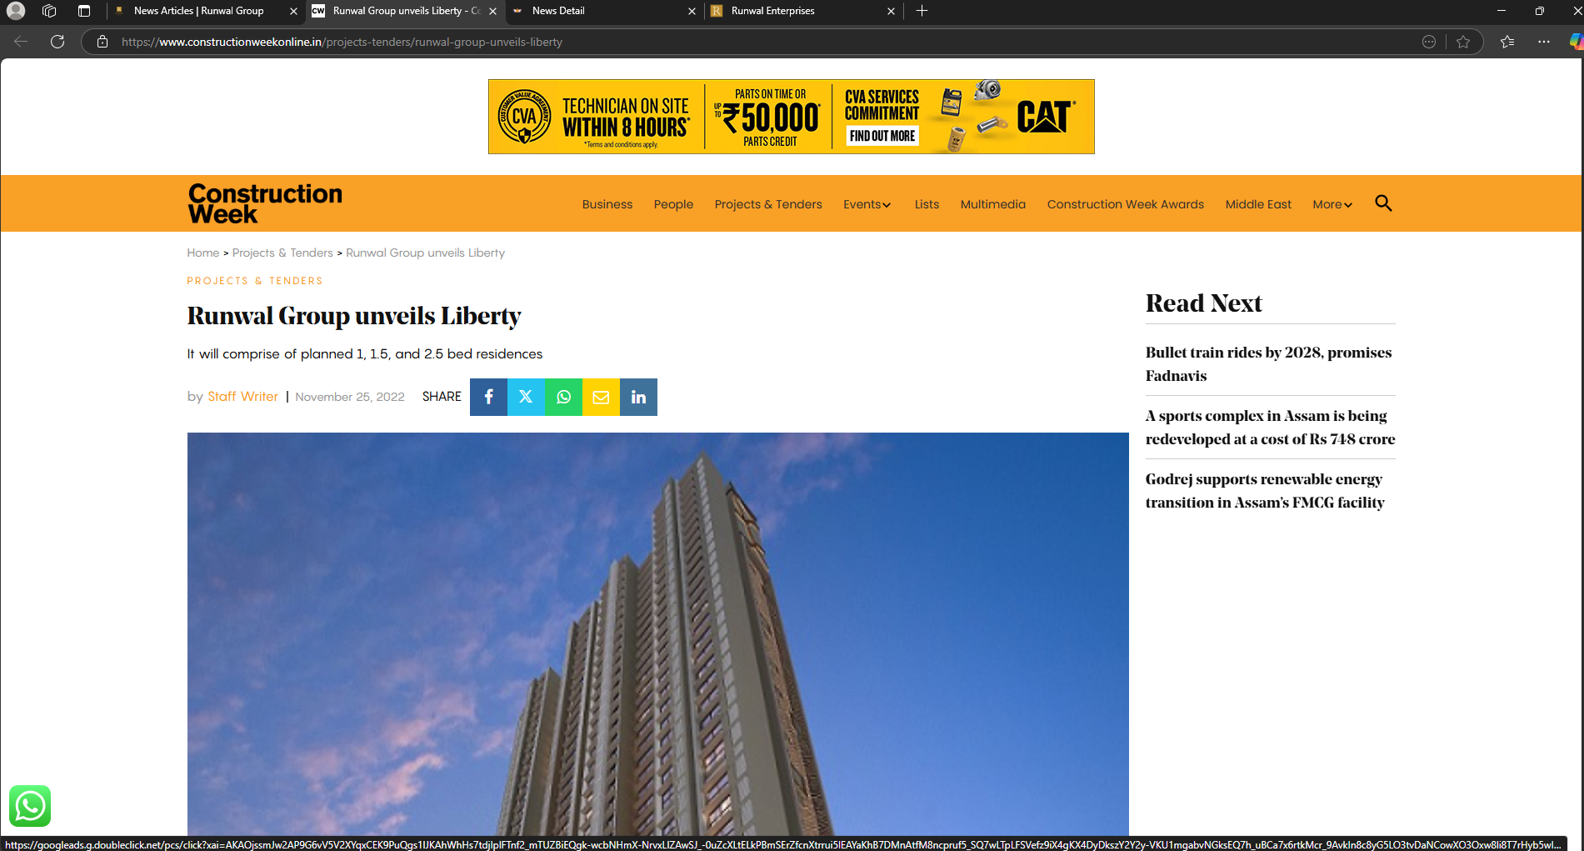Share article by email icon

pos(601,397)
